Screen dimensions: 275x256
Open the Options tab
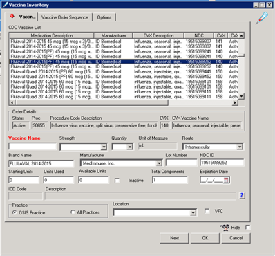point(104,17)
